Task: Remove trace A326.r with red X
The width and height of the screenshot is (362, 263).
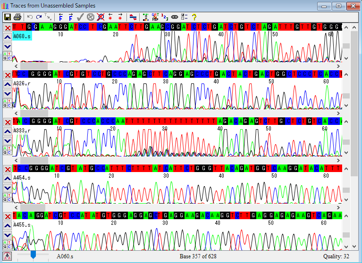Action: [x=8, y=75]
